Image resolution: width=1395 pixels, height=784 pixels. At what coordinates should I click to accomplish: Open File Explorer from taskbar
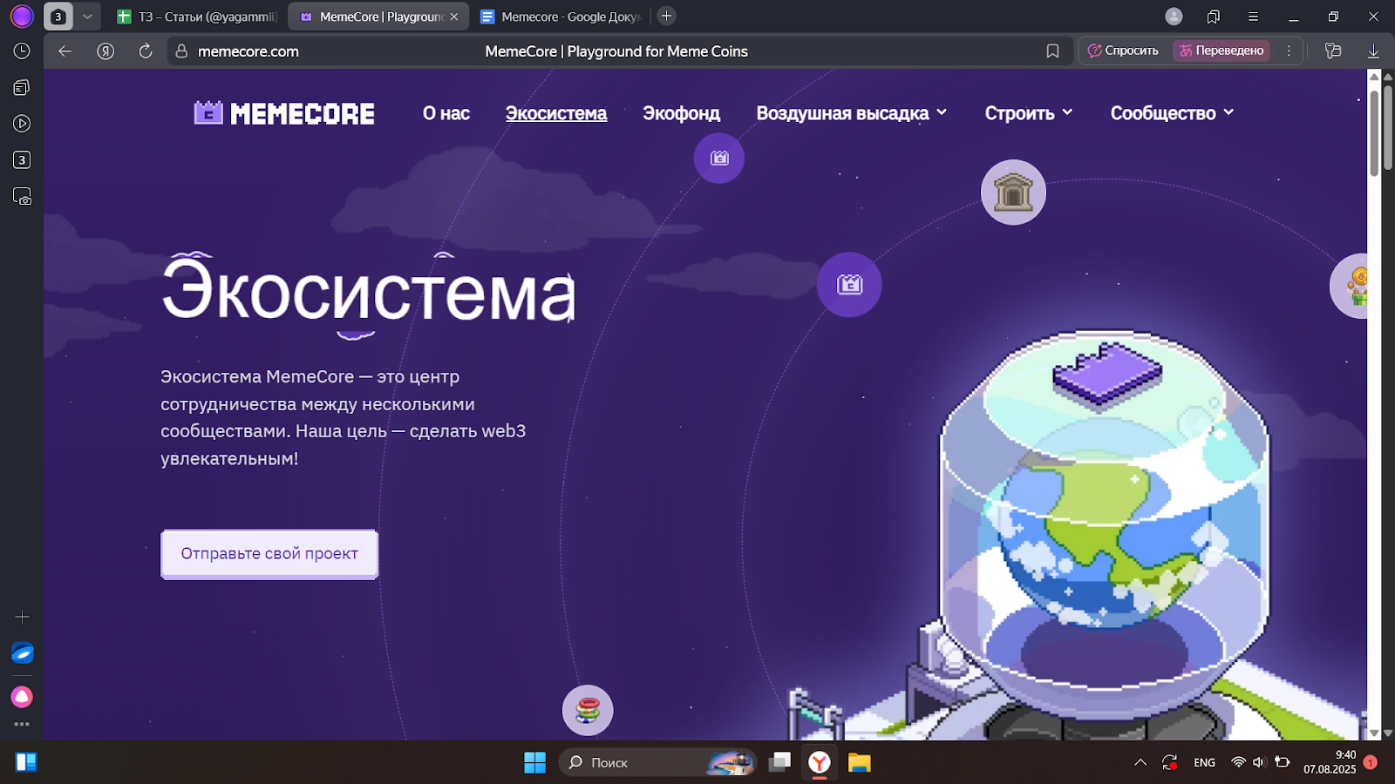point(860,763)
